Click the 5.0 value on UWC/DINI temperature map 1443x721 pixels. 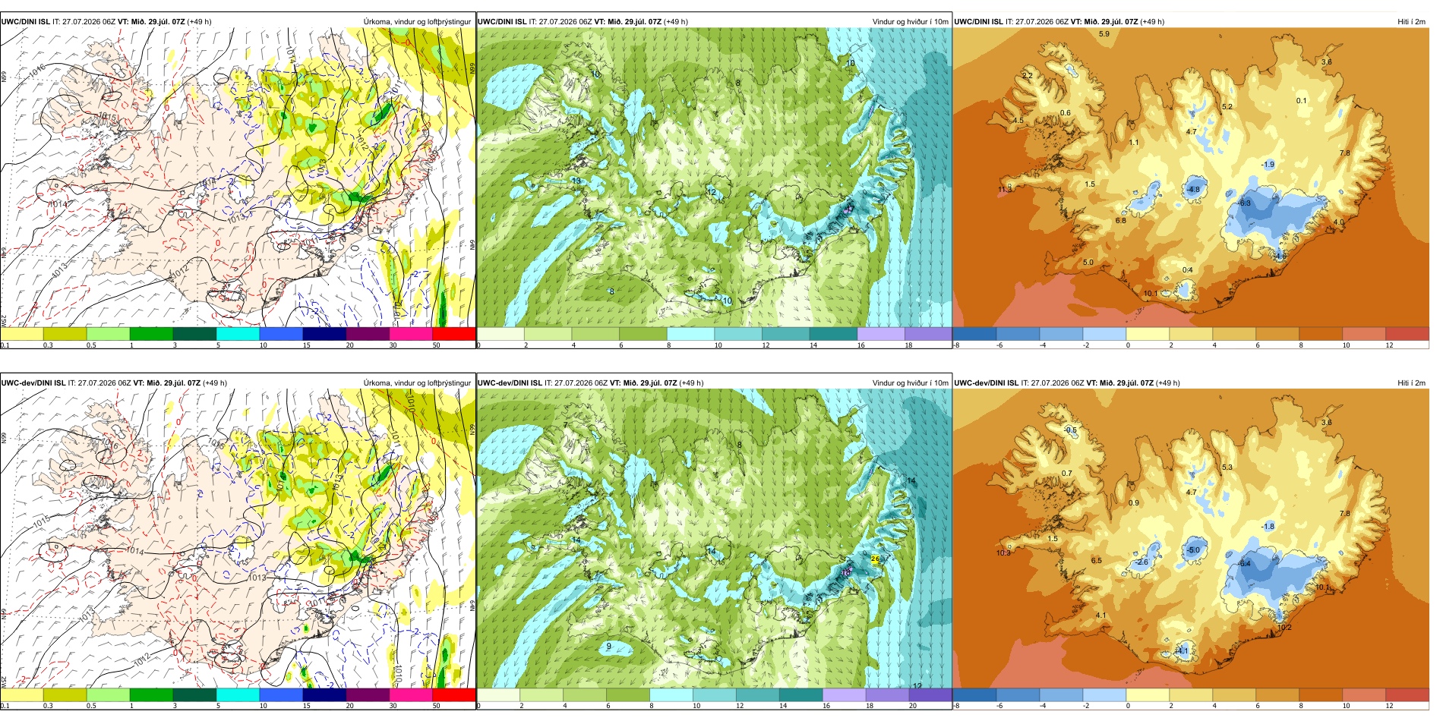pos(1088,263)
